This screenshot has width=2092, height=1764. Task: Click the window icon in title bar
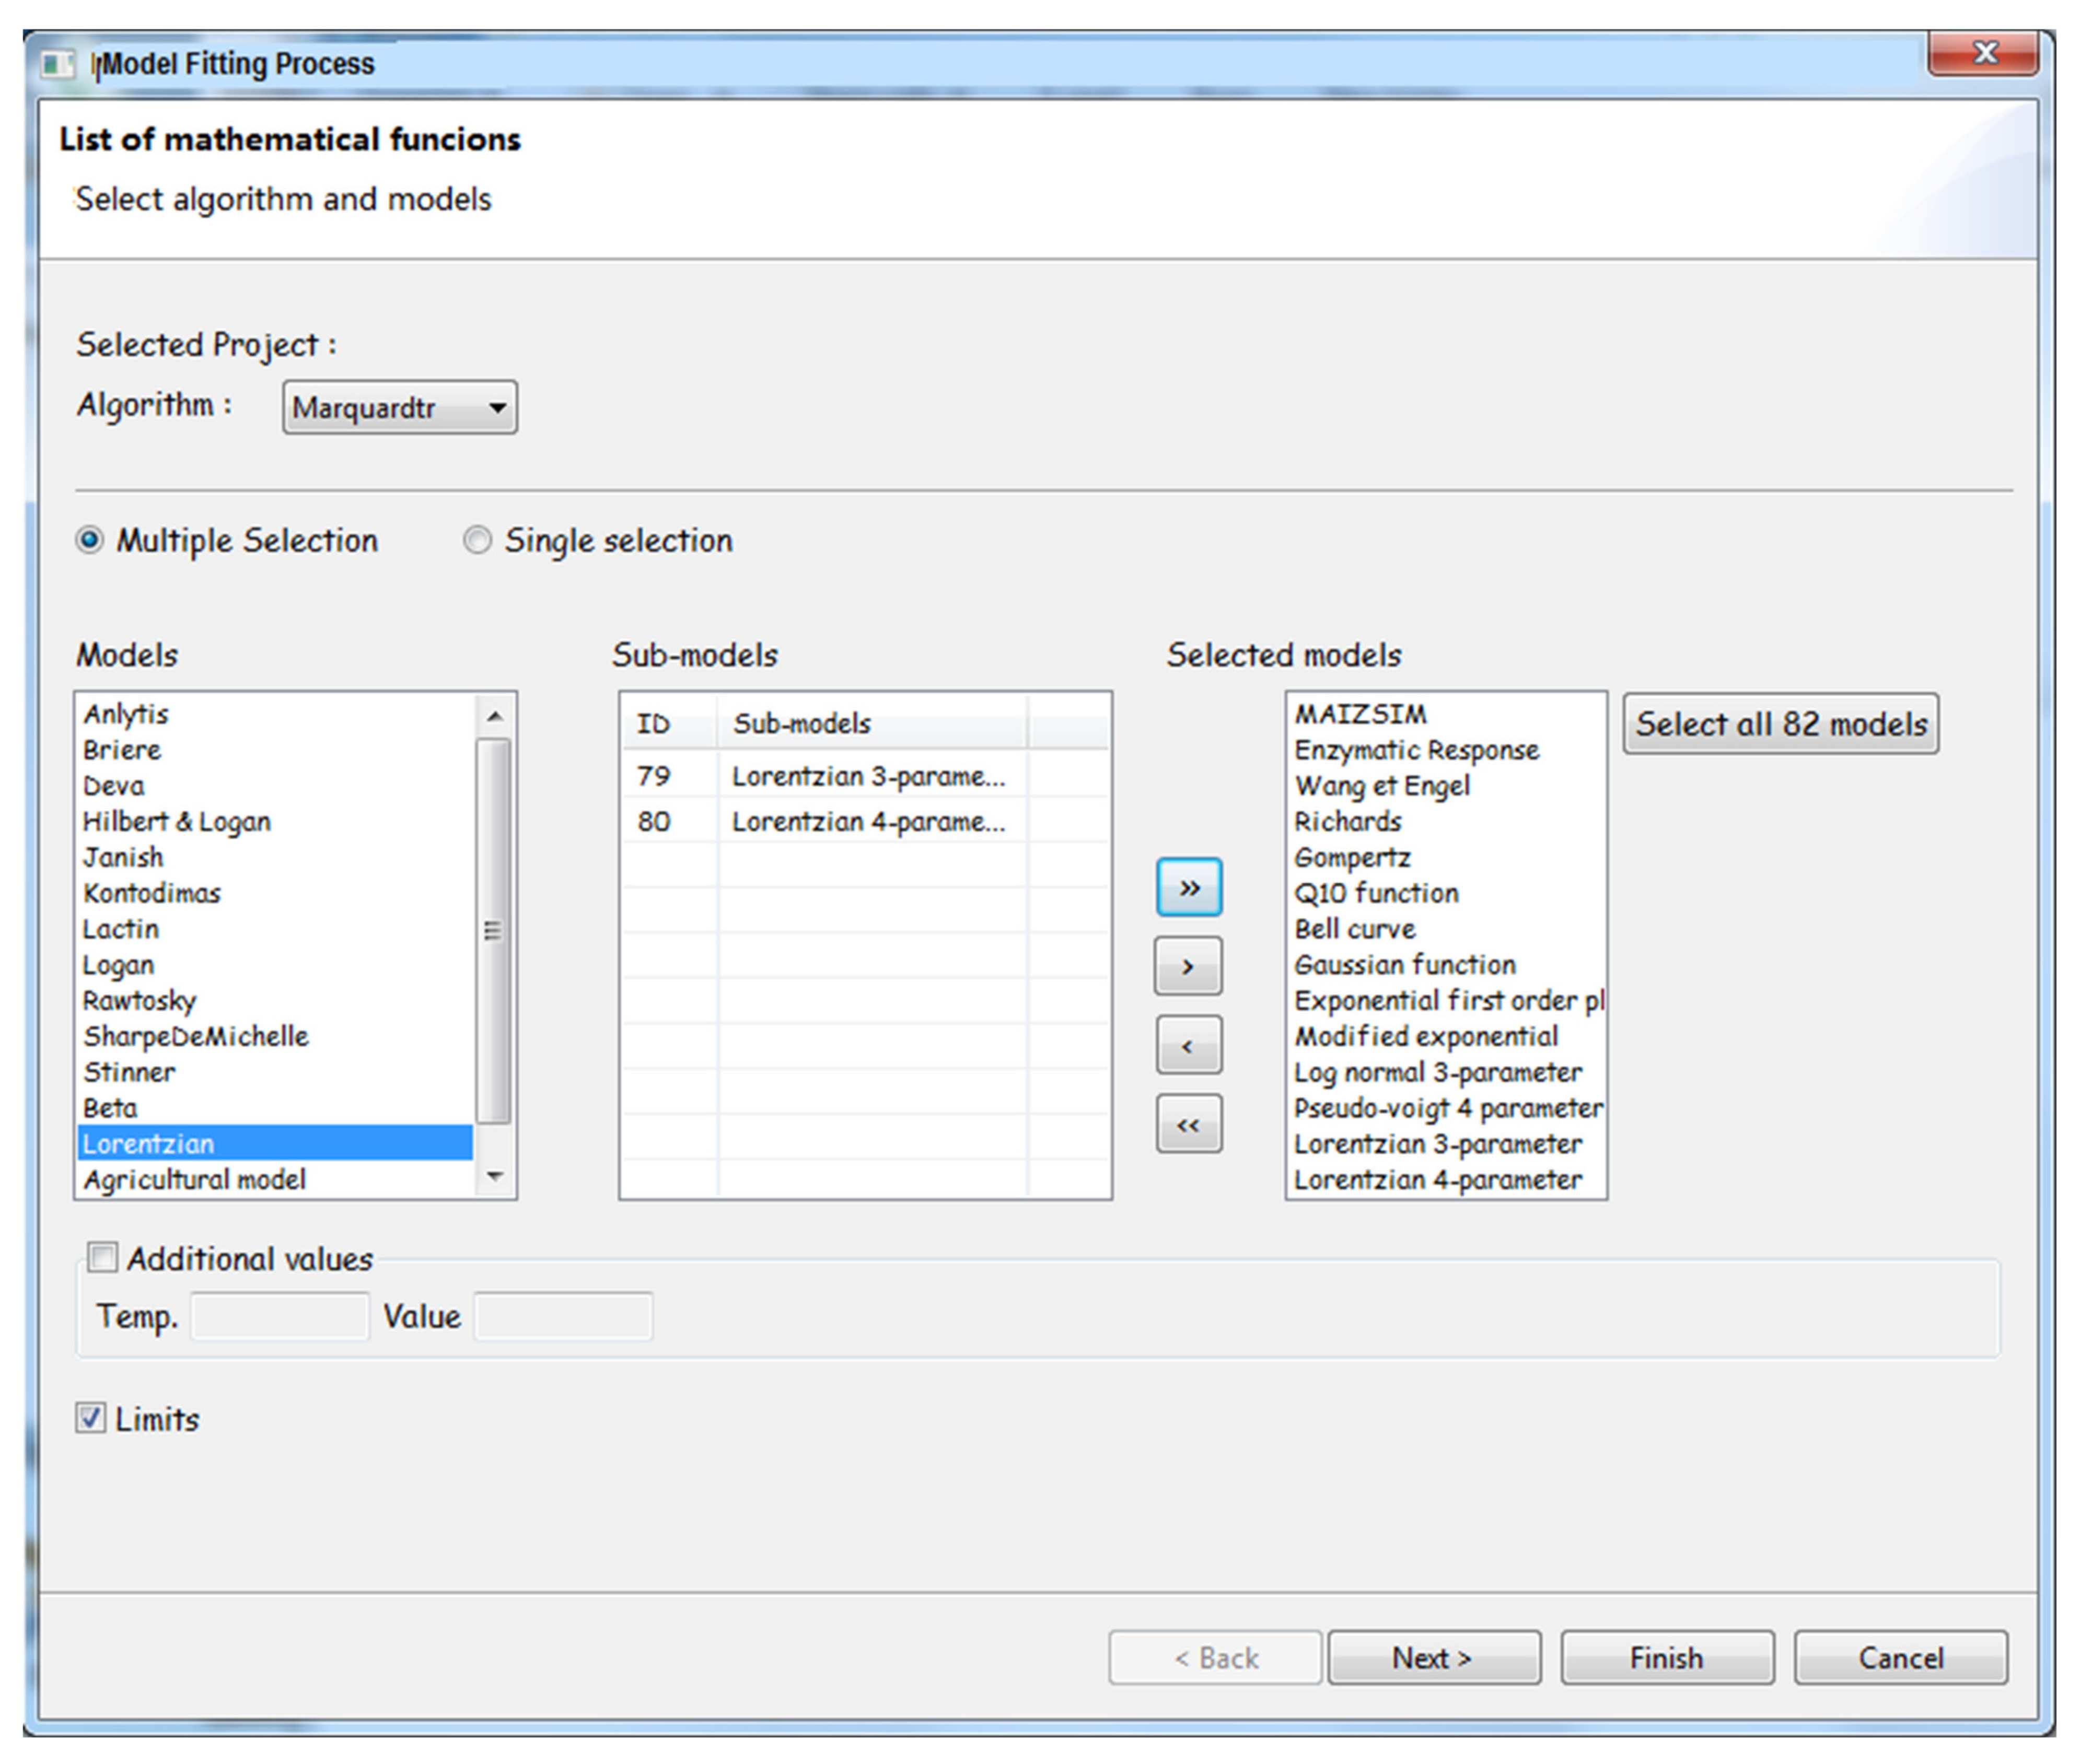[x=57, y=65]
